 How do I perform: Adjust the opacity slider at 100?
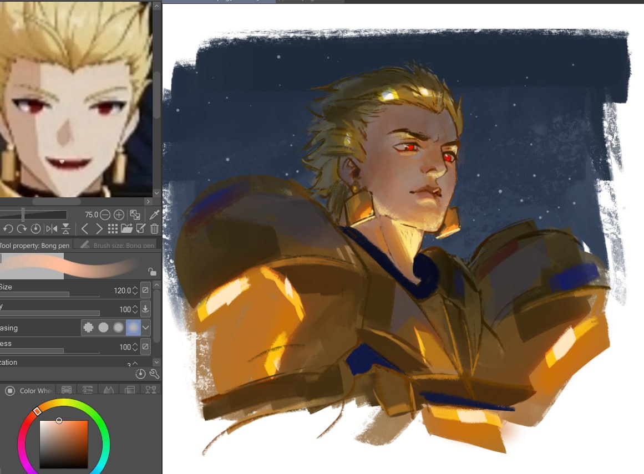pyautogui.click(x=50, y=314)
